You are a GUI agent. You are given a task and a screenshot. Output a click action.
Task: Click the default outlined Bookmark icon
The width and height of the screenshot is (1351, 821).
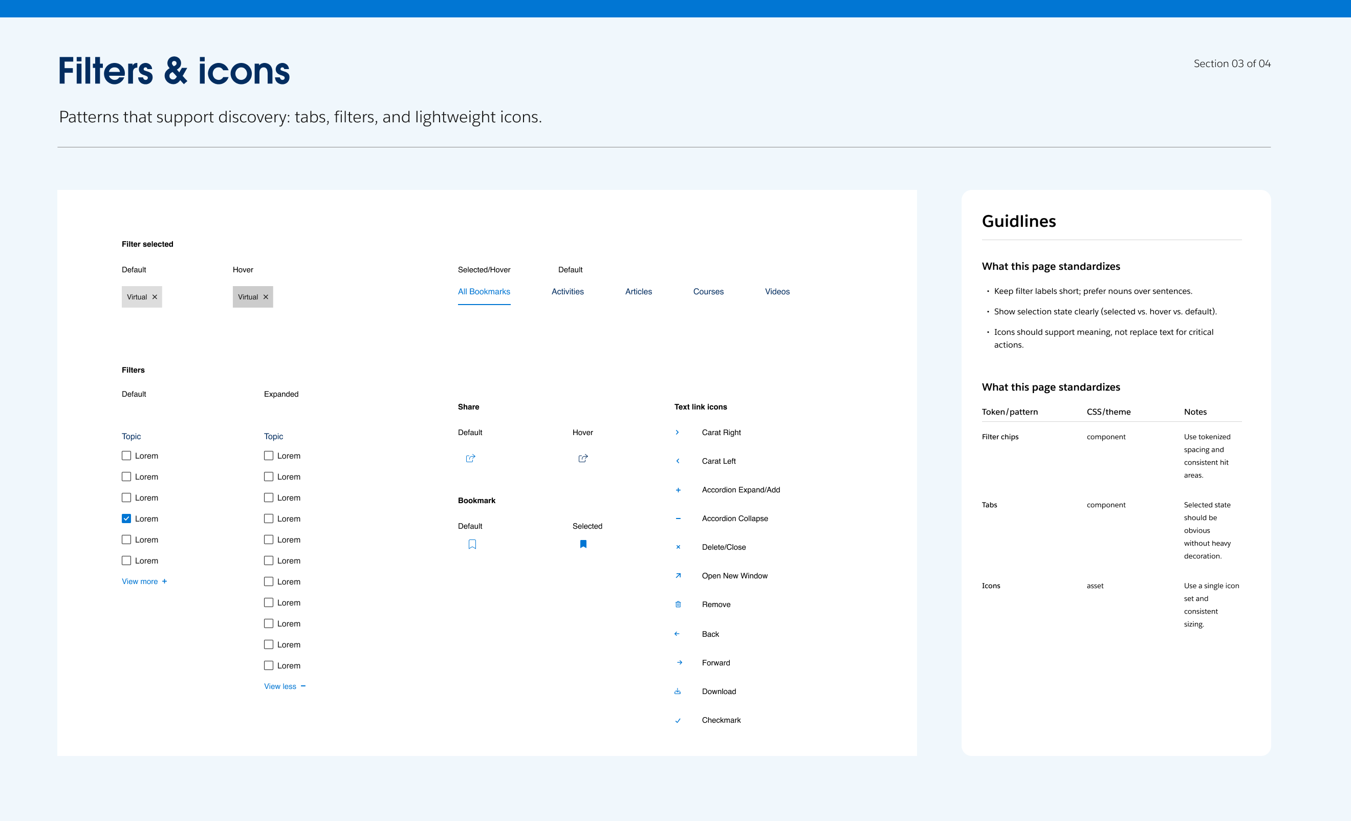(x=472, y=544)
